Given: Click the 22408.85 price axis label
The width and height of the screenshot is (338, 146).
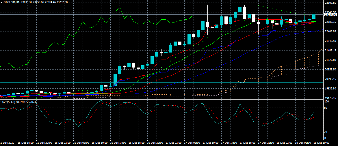Looking at the screenshot, I should click(330, 31).
